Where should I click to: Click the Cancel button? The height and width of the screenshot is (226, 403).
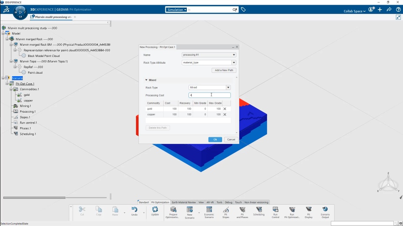[x=231, y=140]
